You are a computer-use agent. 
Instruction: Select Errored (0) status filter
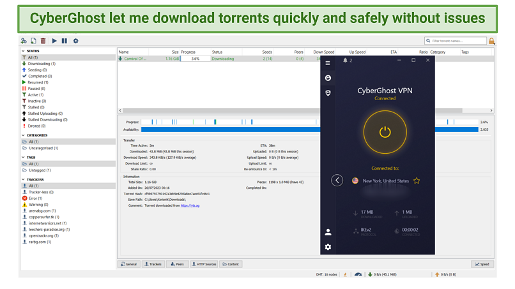[x=34, y=126]
